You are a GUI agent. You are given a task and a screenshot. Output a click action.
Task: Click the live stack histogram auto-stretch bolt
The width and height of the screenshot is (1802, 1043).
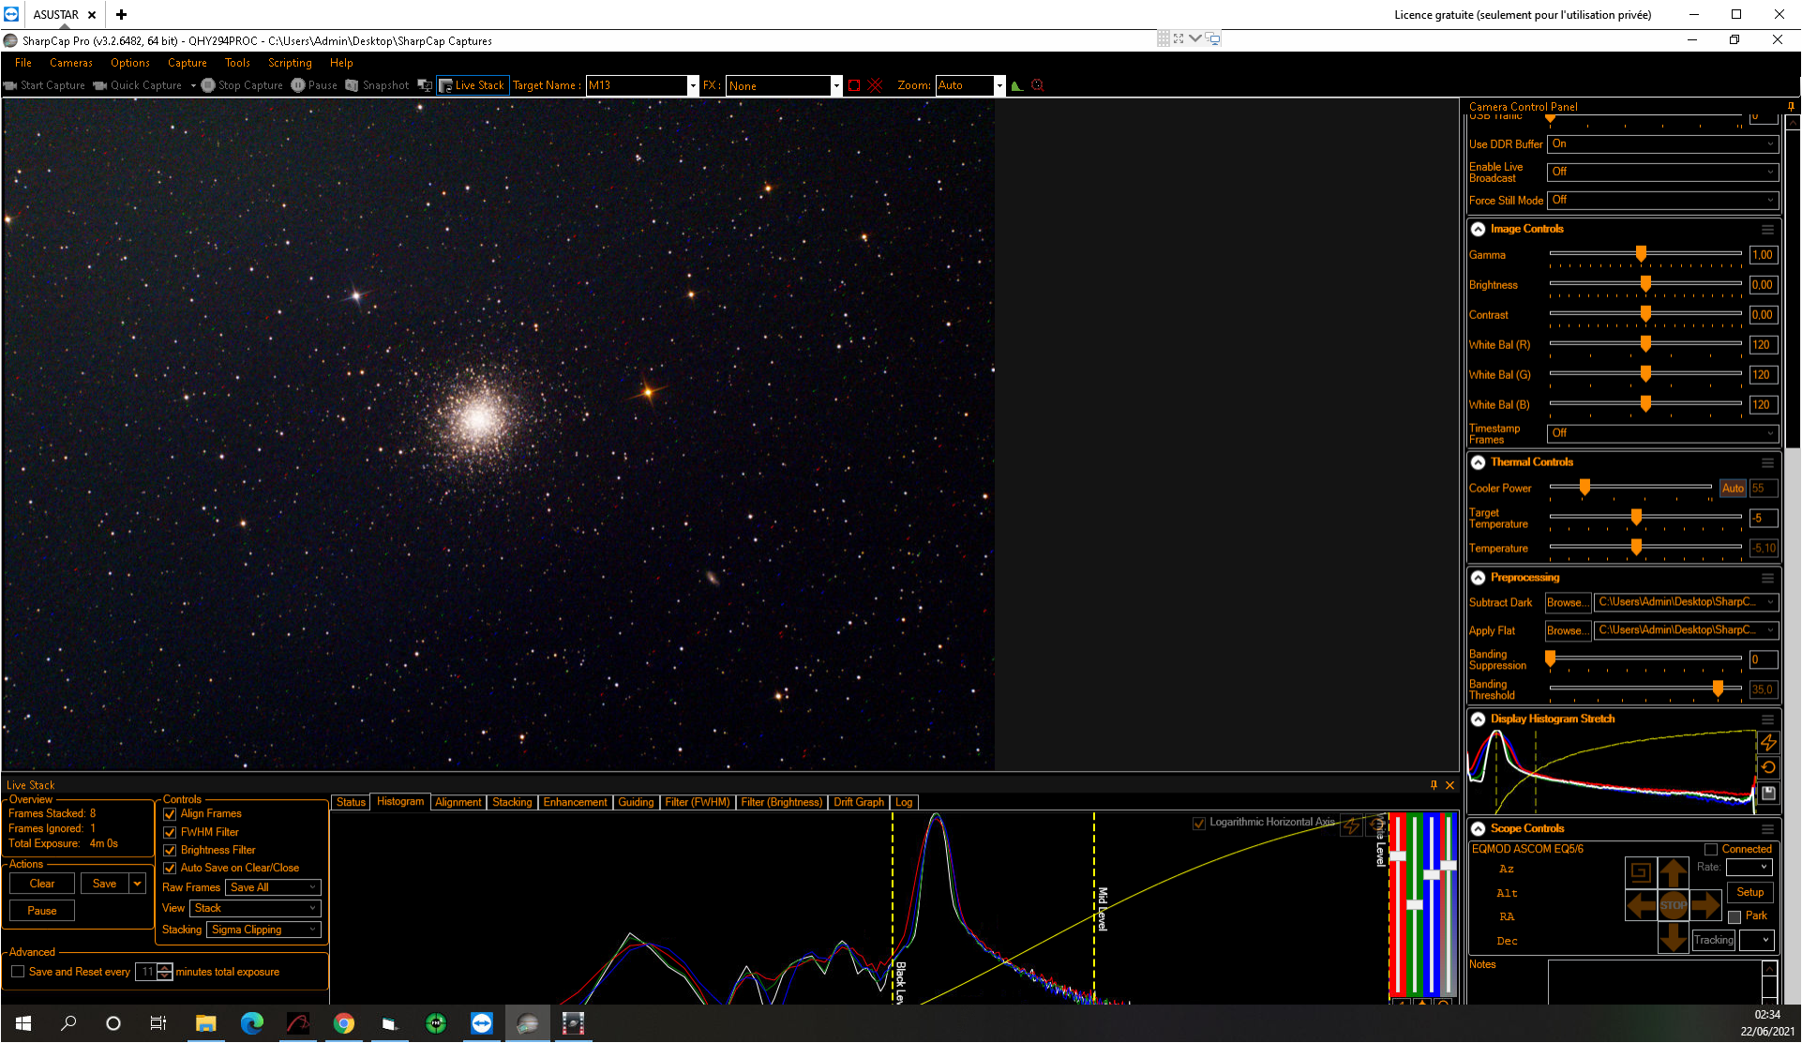pos(1351,825)
